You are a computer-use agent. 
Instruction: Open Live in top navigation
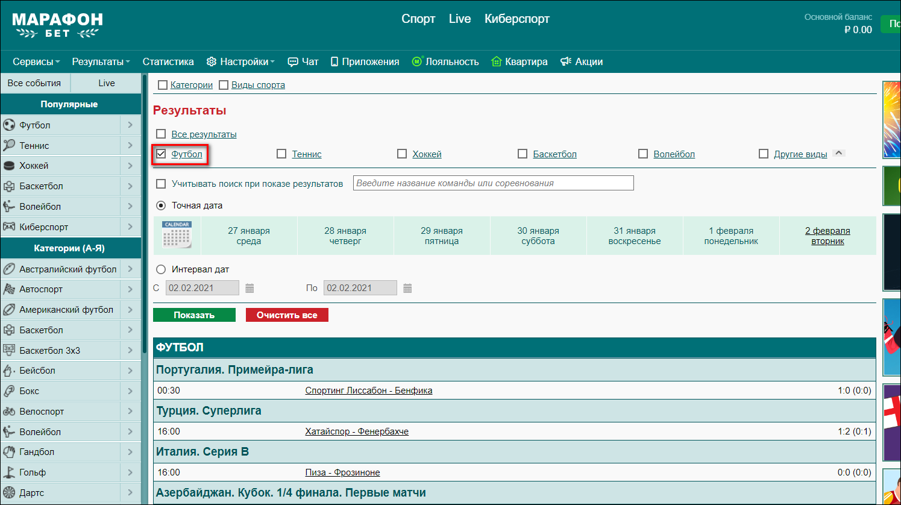pos(460,19)
